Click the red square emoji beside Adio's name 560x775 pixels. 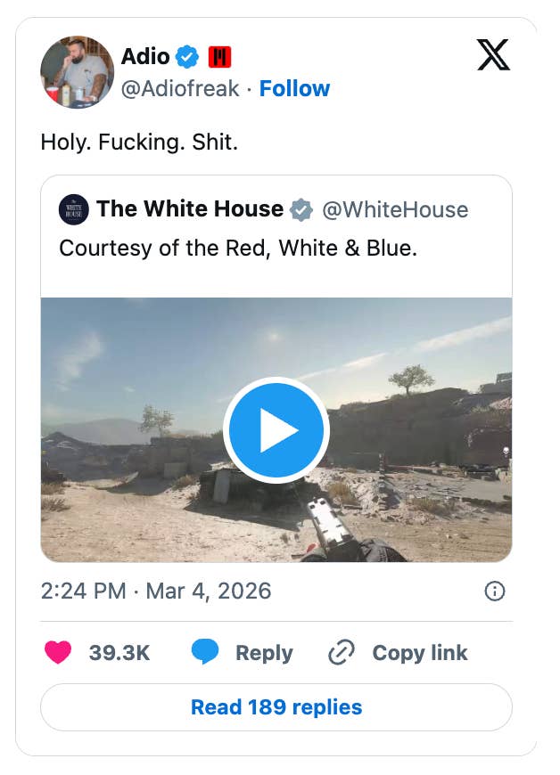pyautogui.click(x=221, y=55)
